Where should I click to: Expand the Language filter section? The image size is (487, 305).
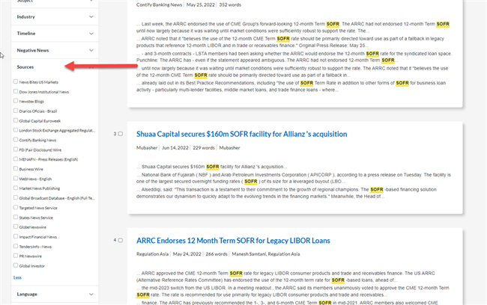click(x=91, y=294)
